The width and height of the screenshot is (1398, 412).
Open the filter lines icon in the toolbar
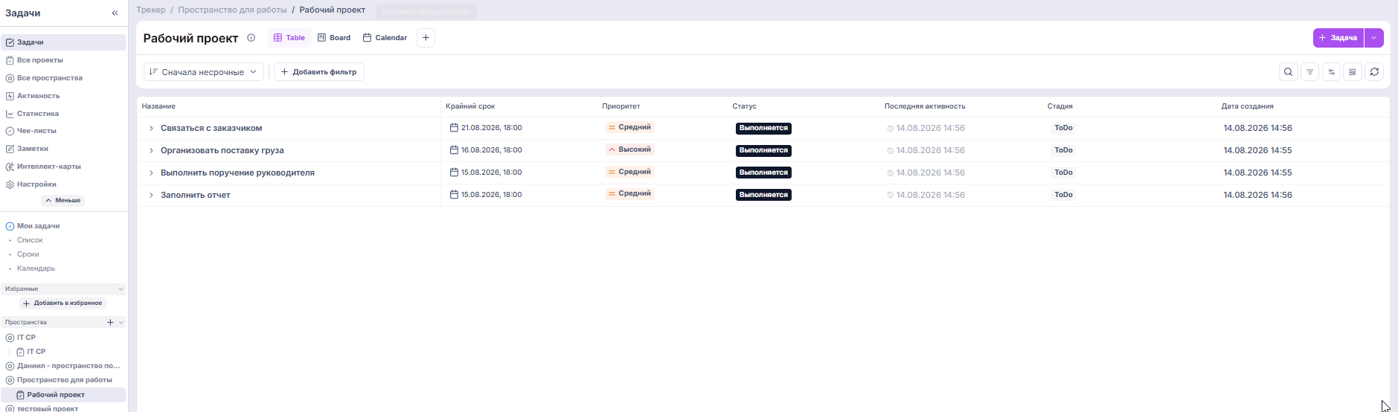click(1310, 72)
